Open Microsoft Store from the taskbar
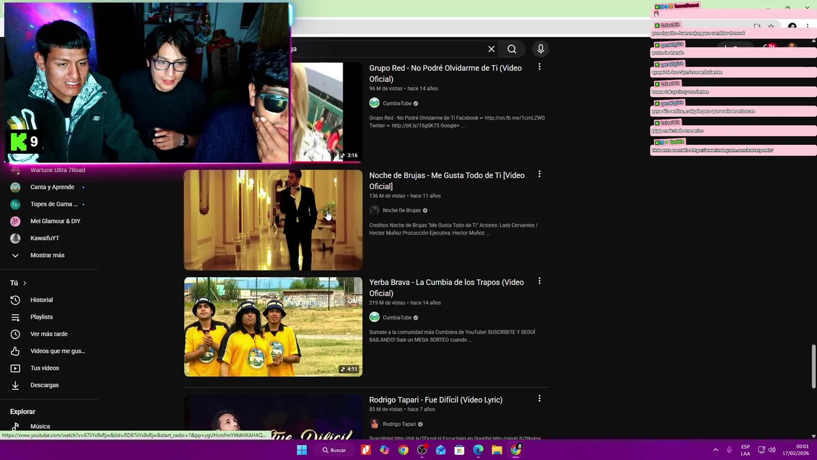The width and height of the screenshot is (817, 460). click(x=459, y=450)
